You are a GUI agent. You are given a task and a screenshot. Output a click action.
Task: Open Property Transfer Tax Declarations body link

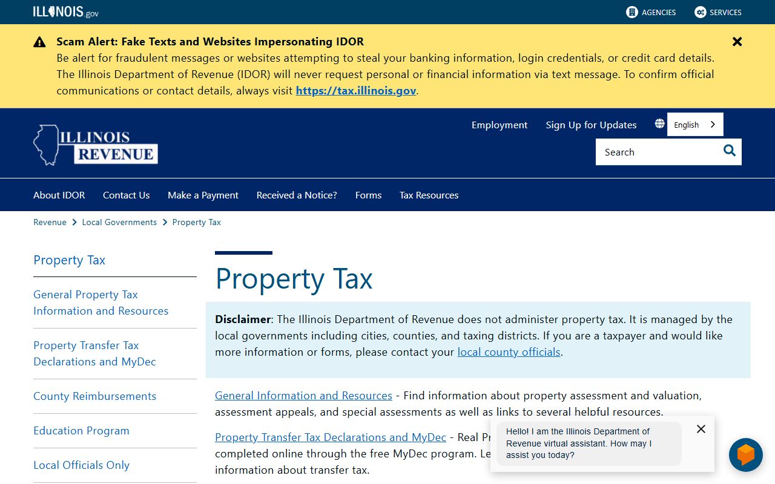[331, 437]
